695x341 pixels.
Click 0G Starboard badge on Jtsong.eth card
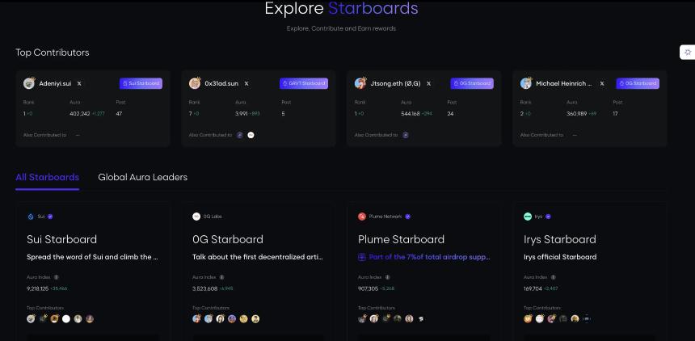pos(472,83)
